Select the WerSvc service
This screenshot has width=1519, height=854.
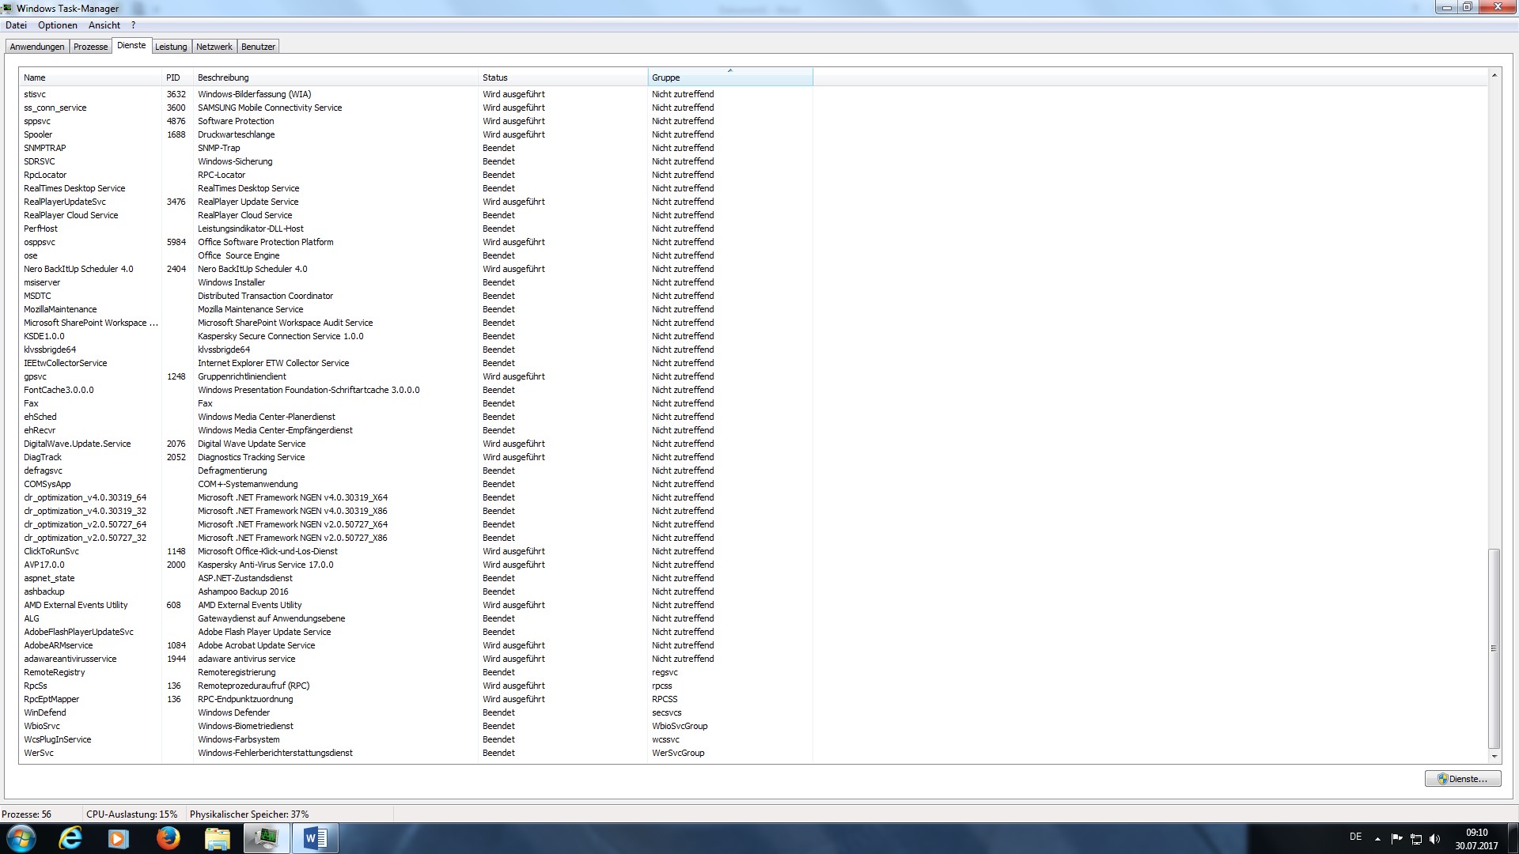pyautogui.click(x=415, y=753)
